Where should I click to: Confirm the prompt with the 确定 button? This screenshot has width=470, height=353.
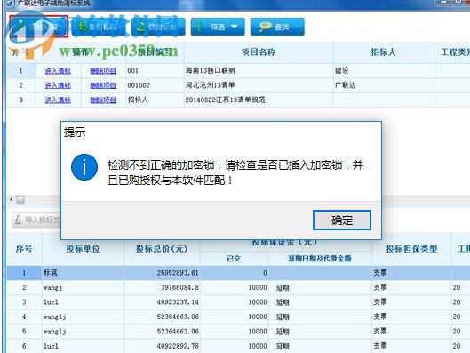342,221
